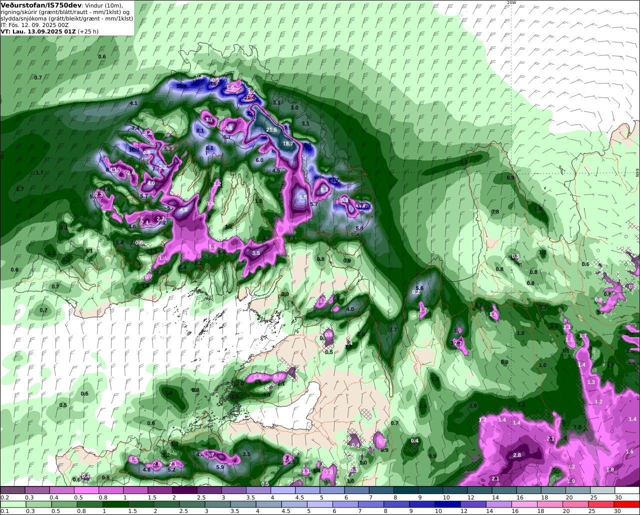This screenshot has height=515, width=640.
Task: Click the '6.7' value on the map
Action: pos(227,137)
